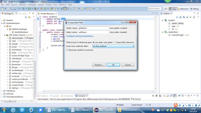Click the Sort icon in Outline toolbar
201x113 pixels.
point(180,17)
